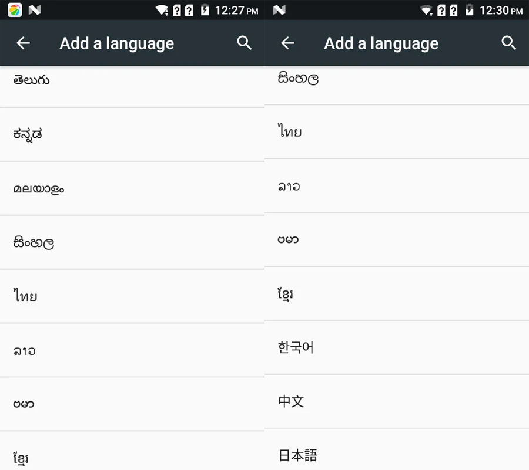Open language search in left screen
The width and height of the screenshot is (529, 470).
click(x=245, y=43)
